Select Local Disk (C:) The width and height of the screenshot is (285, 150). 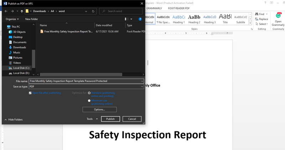[x=19, y=68]
